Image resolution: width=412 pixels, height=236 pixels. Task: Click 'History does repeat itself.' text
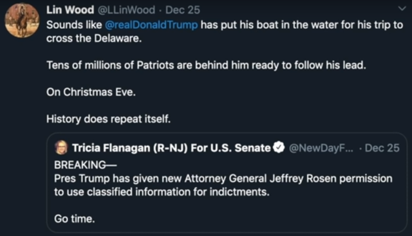(x=109, y=119)
